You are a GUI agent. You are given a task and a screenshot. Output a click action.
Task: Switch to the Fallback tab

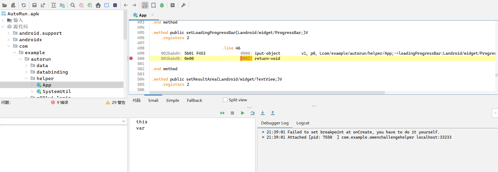tap(195, 100)
